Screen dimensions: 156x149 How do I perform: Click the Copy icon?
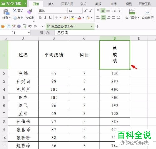point(15,18)
